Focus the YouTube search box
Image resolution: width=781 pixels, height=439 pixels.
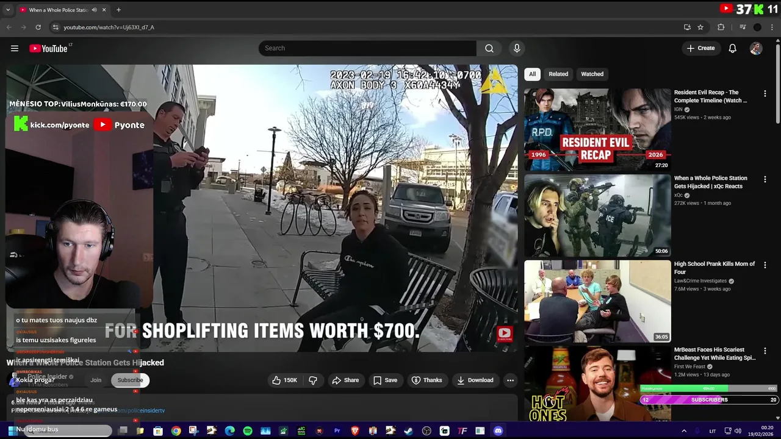(367, 48)
